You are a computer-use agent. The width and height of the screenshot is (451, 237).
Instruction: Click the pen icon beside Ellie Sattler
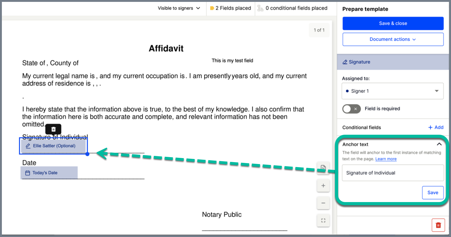[28, 146]
